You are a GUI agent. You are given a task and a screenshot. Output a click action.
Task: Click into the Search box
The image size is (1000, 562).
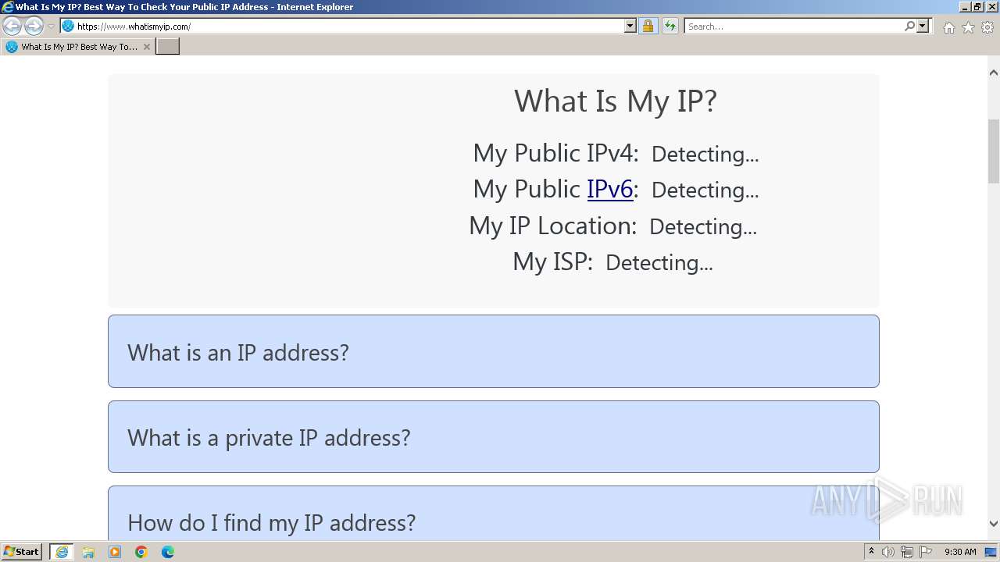(x=793, y=27)
